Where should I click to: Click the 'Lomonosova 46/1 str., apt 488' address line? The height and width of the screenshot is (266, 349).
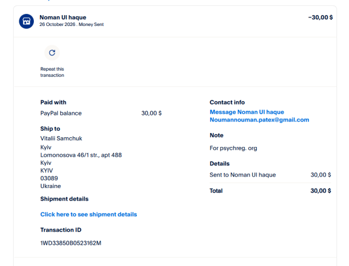coord(81,155)
